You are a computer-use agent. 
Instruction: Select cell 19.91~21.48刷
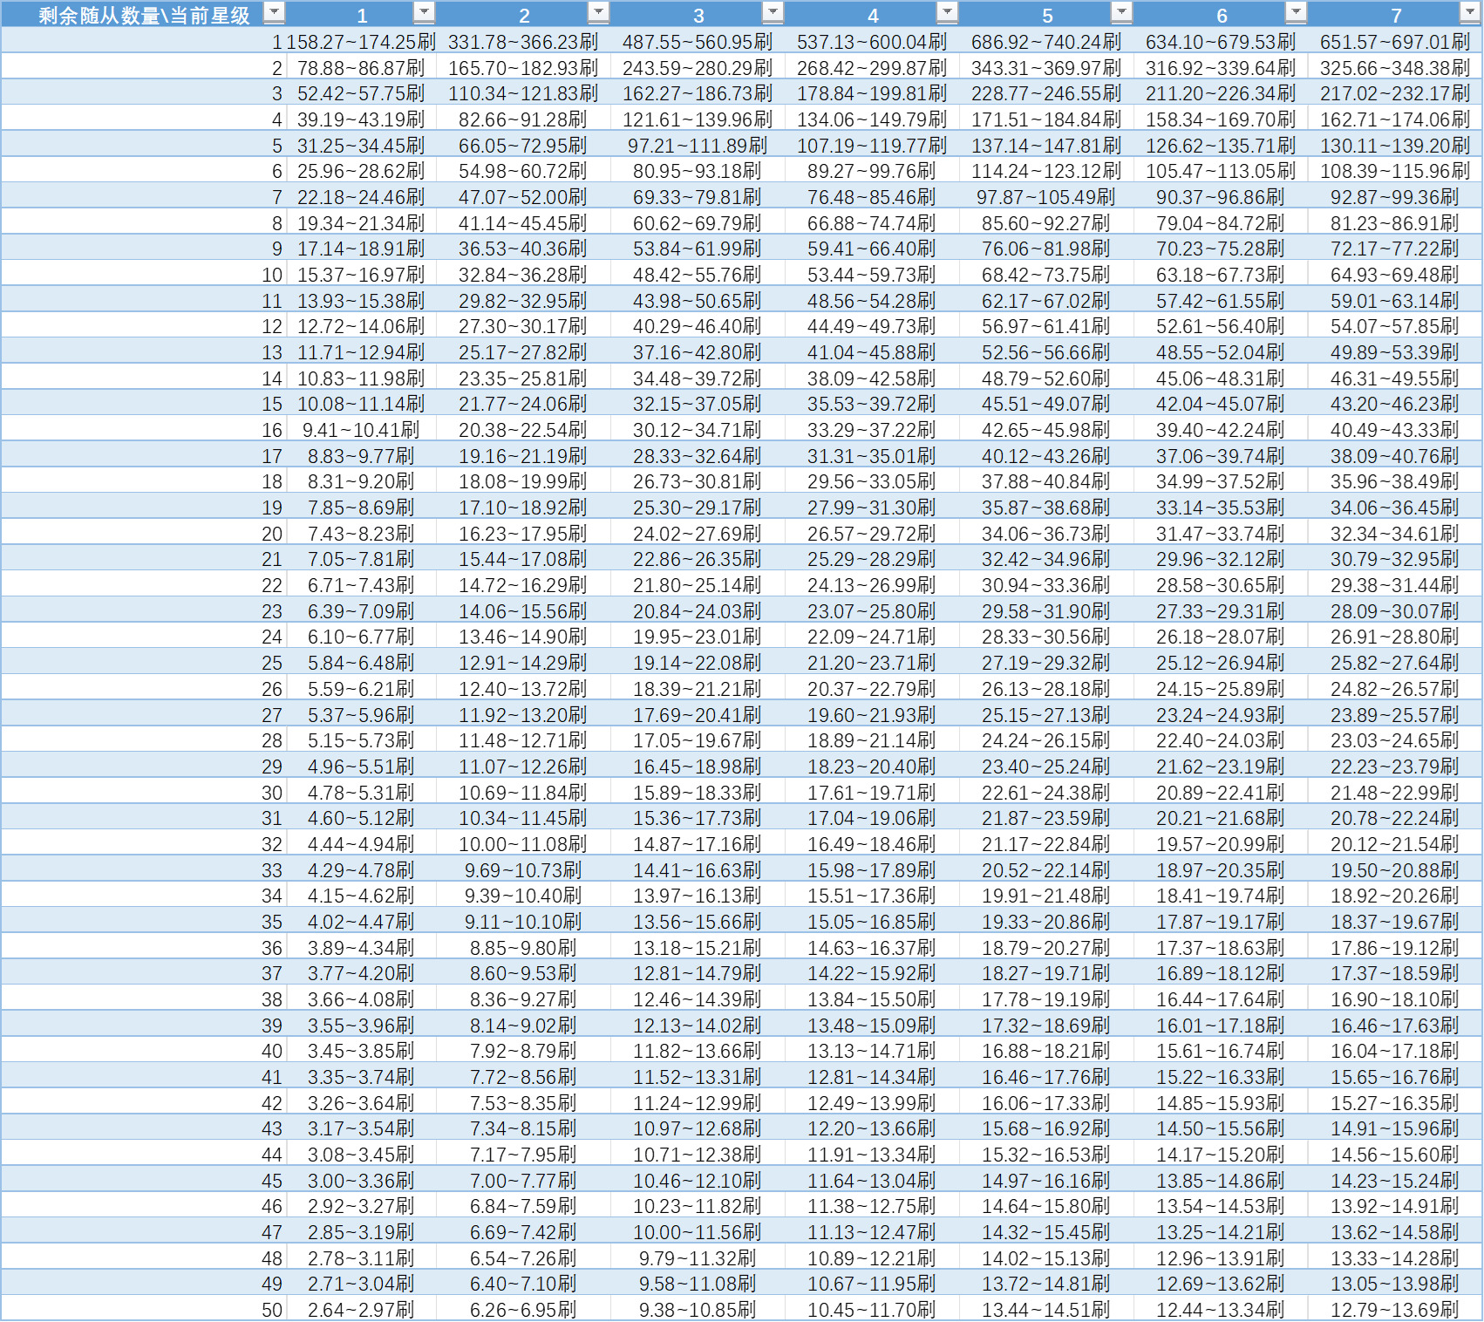tap(1046, 895)
